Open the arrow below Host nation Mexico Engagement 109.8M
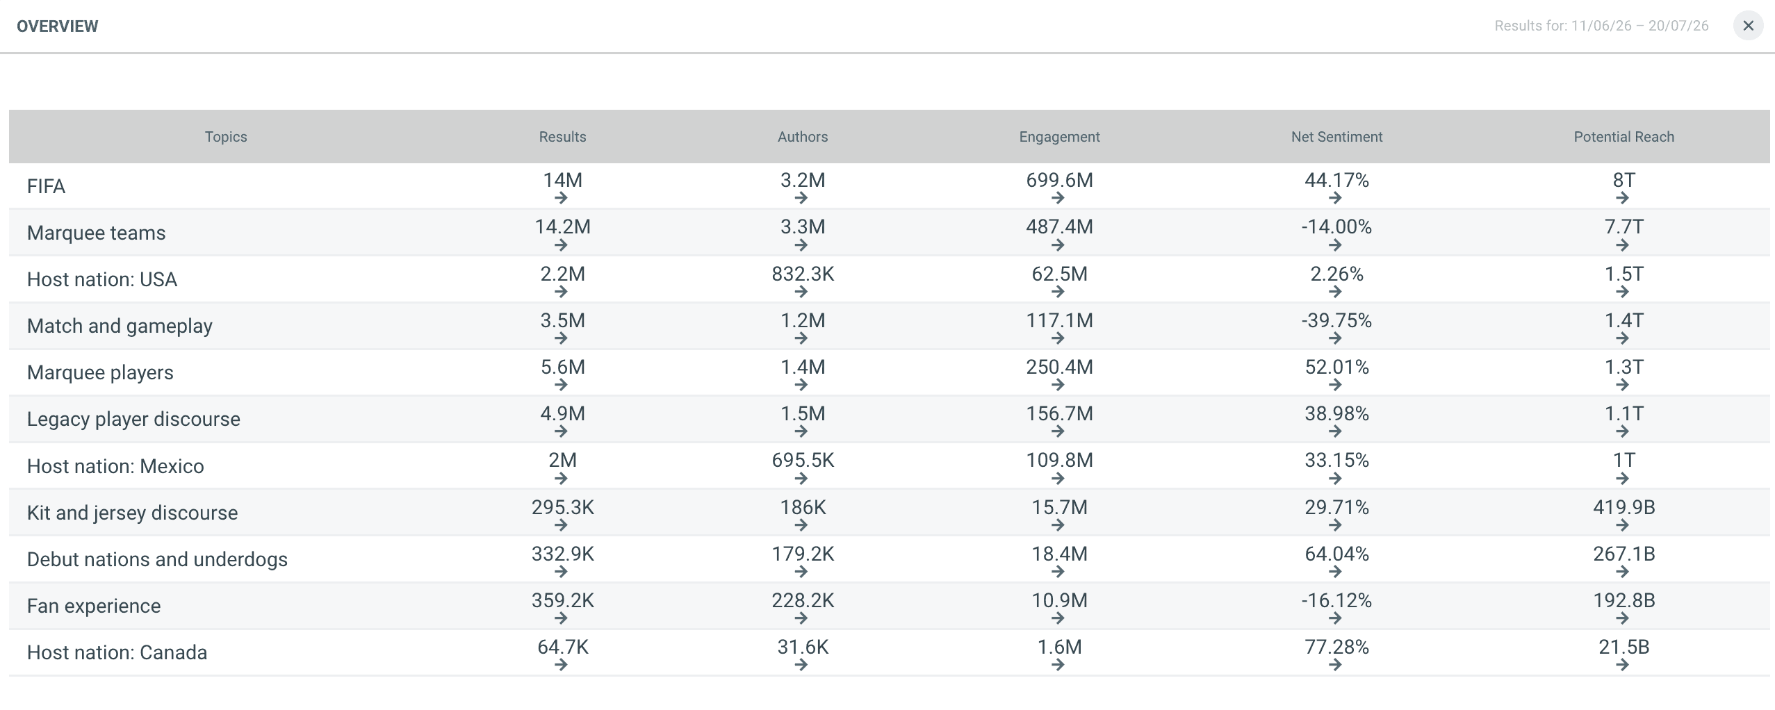Image resolution: width=1775 pixels, height=710 pixels. (x=1058, y=479)
